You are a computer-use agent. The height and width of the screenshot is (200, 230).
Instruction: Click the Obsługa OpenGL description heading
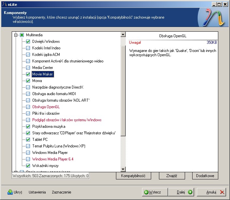coord(173,36)
